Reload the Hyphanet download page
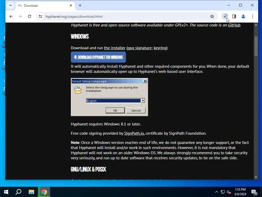262x197 pixels. tap(29, 16)
